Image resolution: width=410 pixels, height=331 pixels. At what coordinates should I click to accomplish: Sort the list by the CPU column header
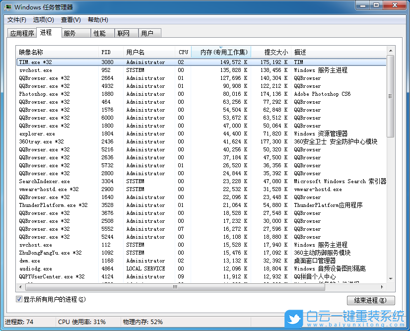pyautogui.click(x=183, y=52)
